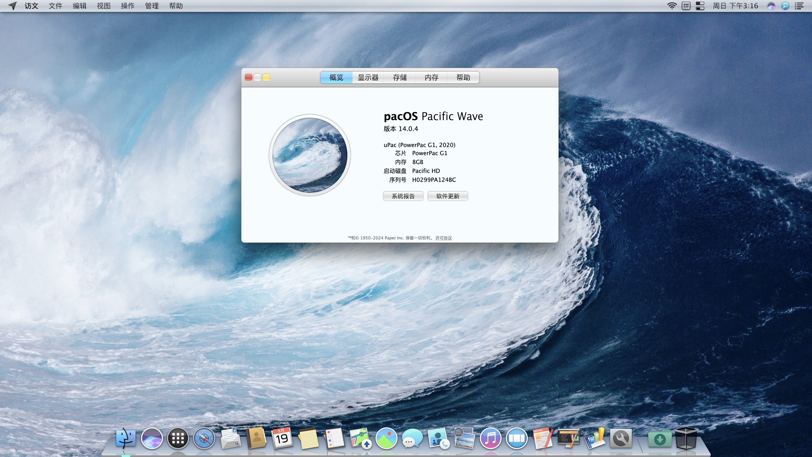812x457 pixels.
Task: Open Reminders list icon in dock
Action: 334,438
